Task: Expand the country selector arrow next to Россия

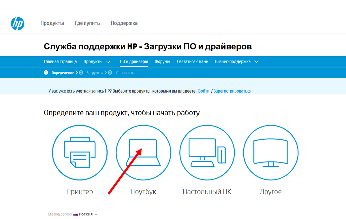Action: pyautogui.click(x=96, y=214)
